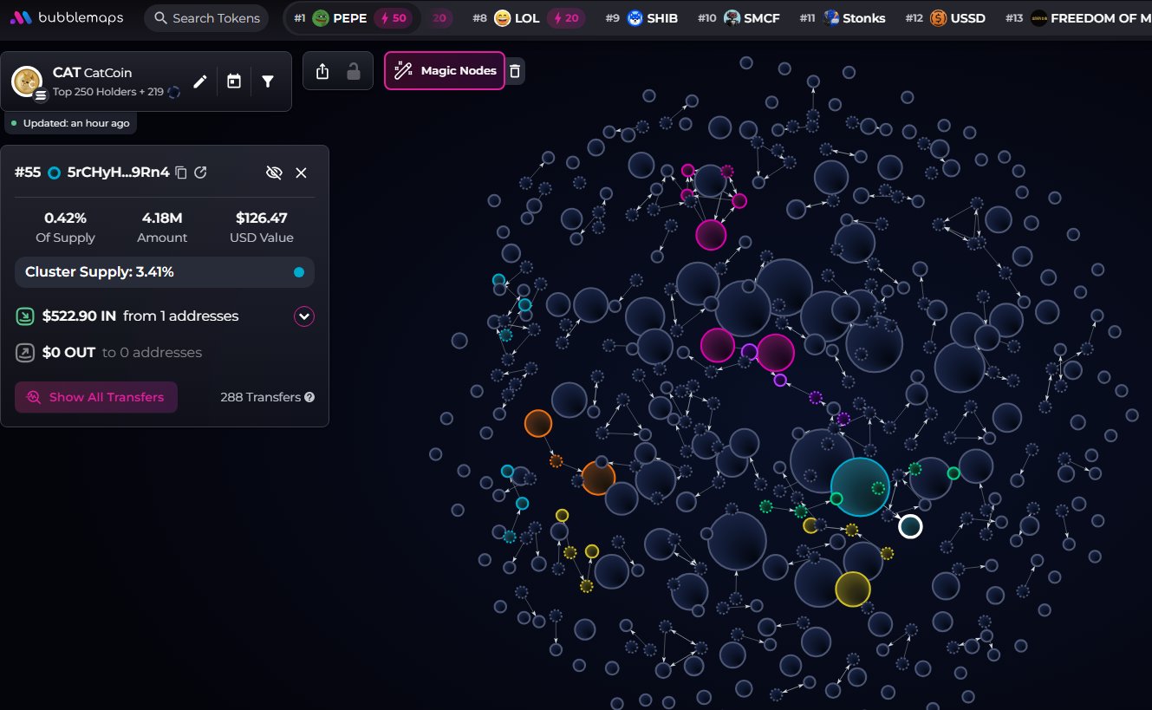Select SHIB in the trending bar

pyautogui.click(x=653, y=18)
